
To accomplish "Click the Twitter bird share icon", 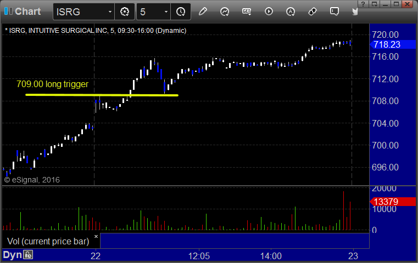I will (355, 12).
